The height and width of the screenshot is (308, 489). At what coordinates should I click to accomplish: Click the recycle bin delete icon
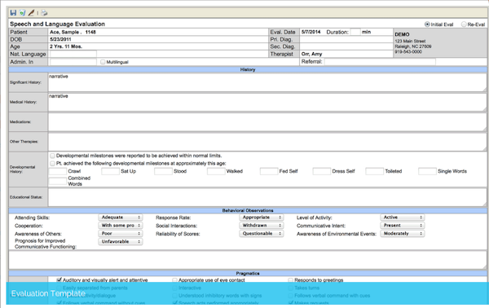(22, 13)
